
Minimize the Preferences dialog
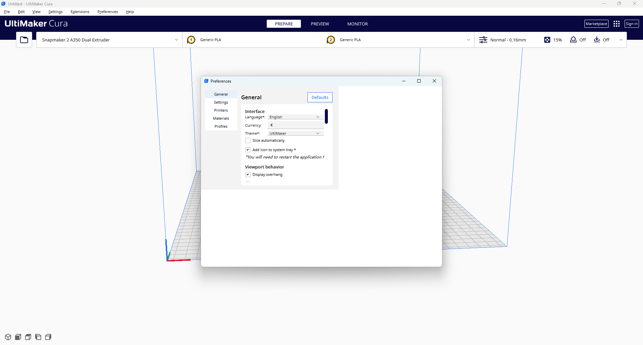tap(404, 81)
